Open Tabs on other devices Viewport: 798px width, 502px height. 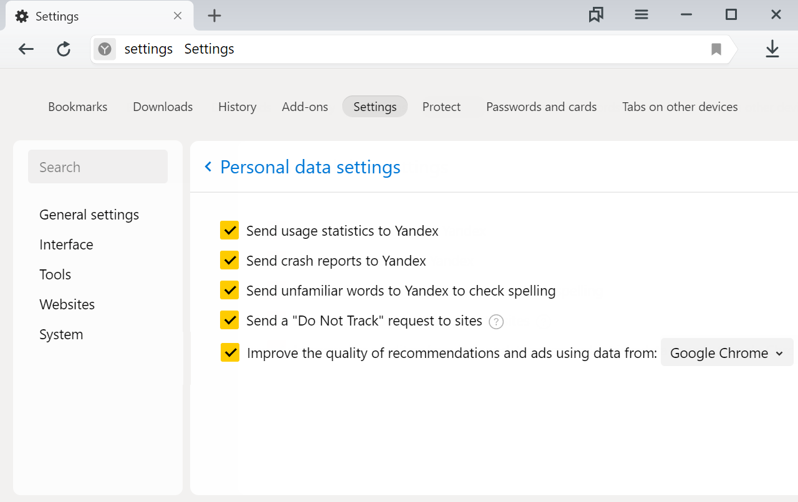[680, 107]
